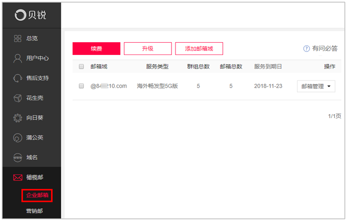Click the 橄榄邮 envelope icon
Screen dimensions: 347x221
click(x=17, y=177)
